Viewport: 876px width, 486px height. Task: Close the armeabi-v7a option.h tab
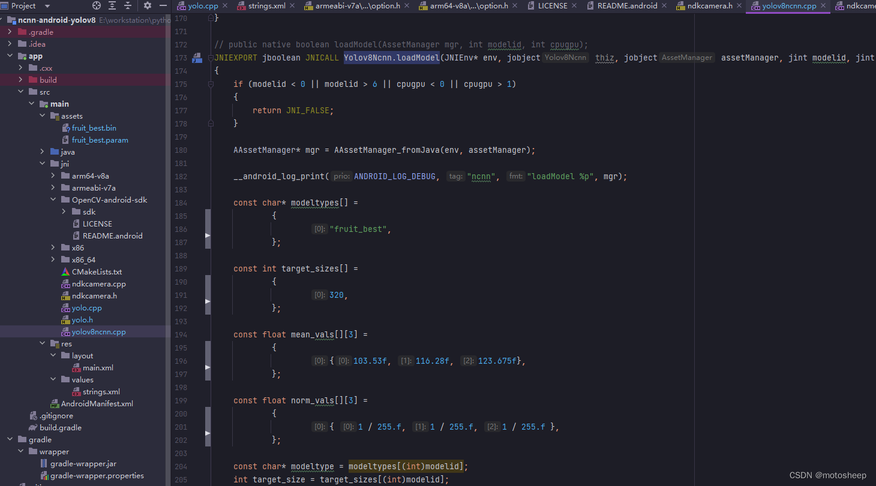406,6
